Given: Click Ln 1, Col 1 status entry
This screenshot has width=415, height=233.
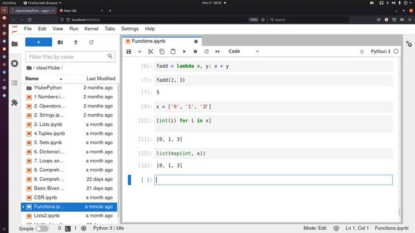Looking at the screenshot, I should tap(357, 228).
